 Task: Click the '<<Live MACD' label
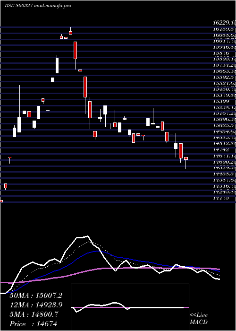[199, 318]
